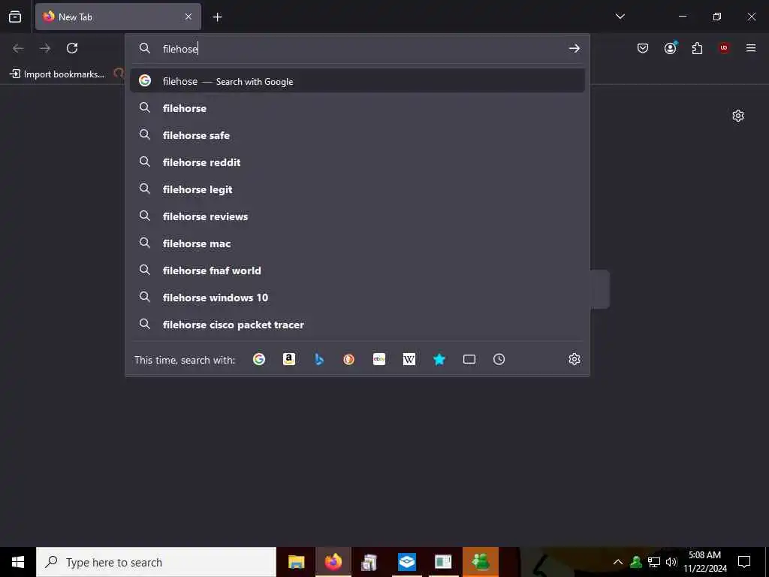Screen dimensions: 769x577
Task: Open Windows notification center
Action: pyautogui.click(x=744, y=562)
